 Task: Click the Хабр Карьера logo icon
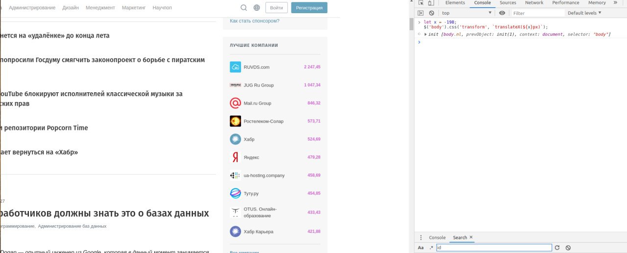235,232
